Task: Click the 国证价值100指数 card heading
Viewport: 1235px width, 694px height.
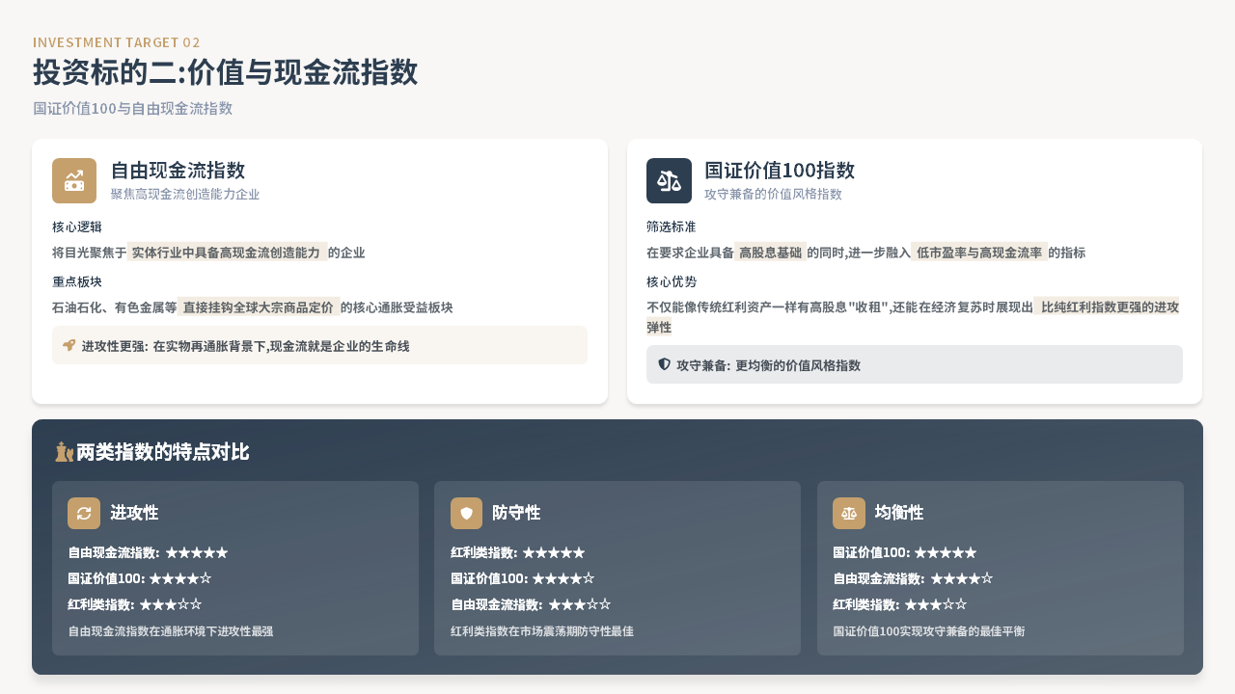Action: pos(780,171)
